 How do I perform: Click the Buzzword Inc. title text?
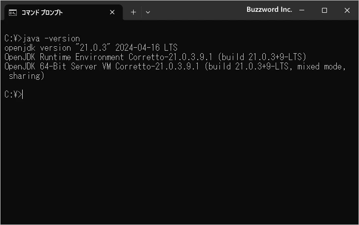point(269,9)
